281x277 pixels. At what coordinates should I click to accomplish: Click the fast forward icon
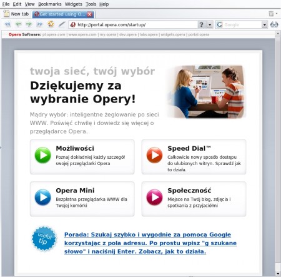coord(39,24)
